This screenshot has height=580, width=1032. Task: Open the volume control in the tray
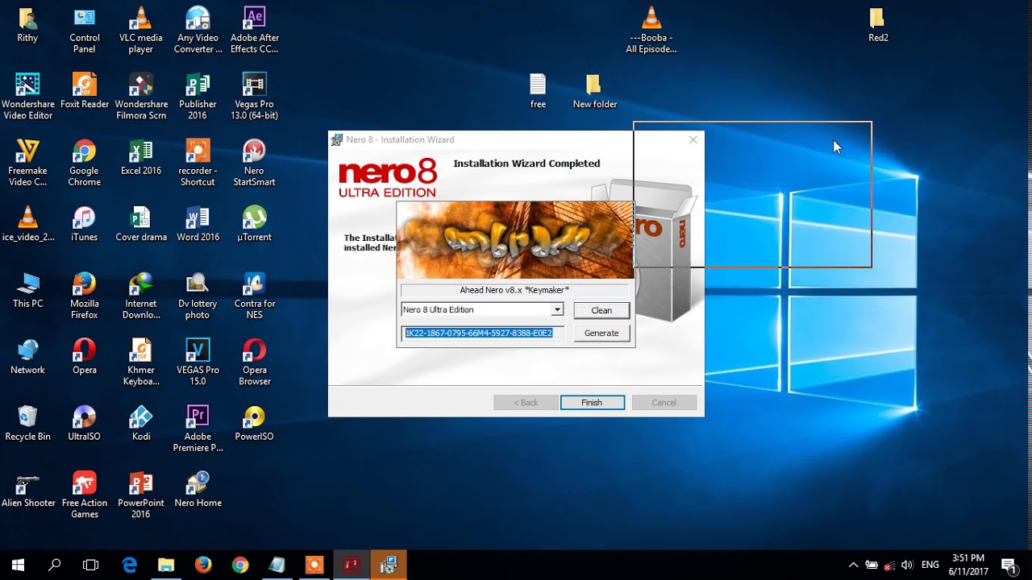(x=907, y=564)
